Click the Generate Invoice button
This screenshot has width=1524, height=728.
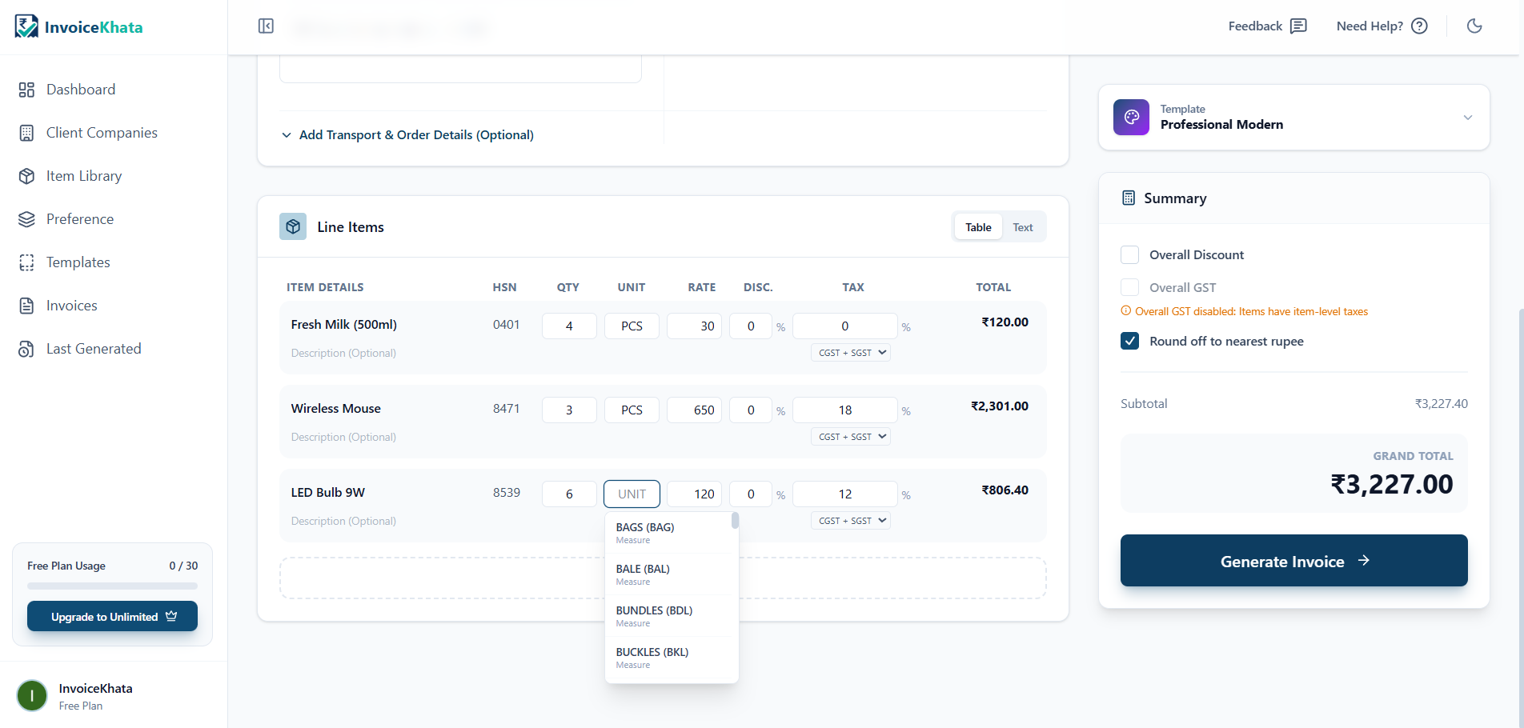(x=1293, y=561)
